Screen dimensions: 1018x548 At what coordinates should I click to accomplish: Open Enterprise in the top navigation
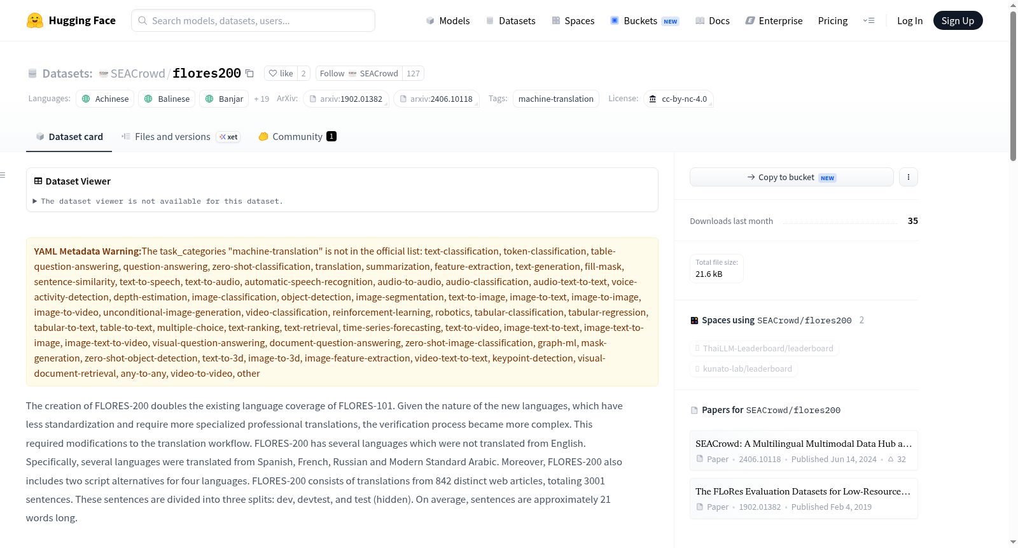774,20
